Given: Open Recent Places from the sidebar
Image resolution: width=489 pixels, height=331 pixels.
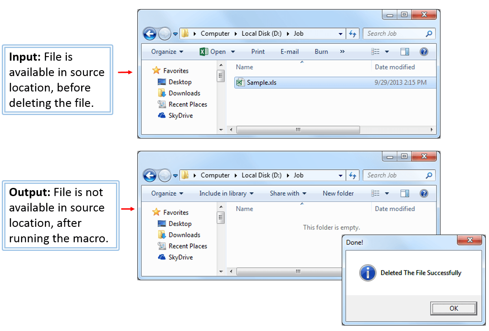Looking at the screenshot, I should (x=187, y=104).
